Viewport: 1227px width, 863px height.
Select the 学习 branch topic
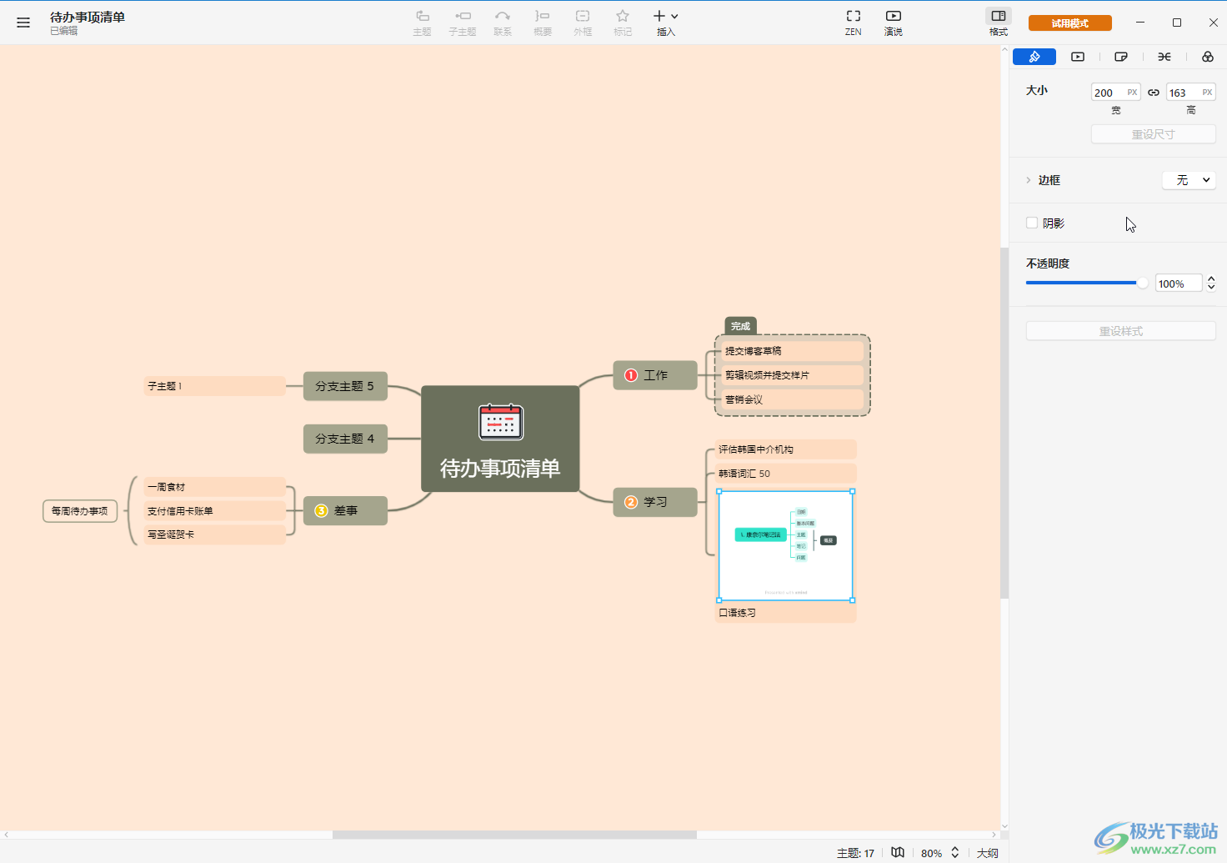pos(655,502)
